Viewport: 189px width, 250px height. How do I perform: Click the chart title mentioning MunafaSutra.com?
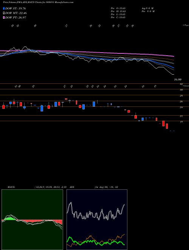pos(38,2)
